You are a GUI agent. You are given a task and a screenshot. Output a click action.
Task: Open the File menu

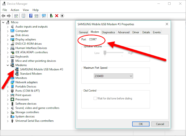click(5, 10)
